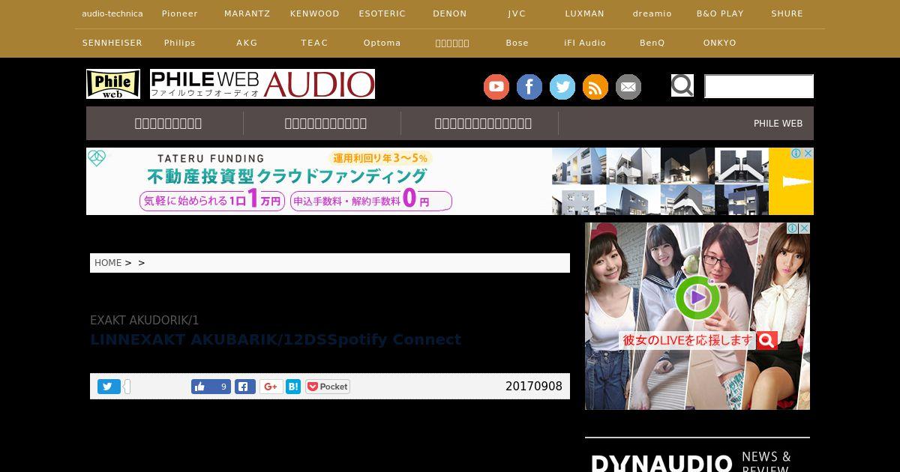
Task: Close the TATERU banner ad icon
Action: tap(808, 153)
